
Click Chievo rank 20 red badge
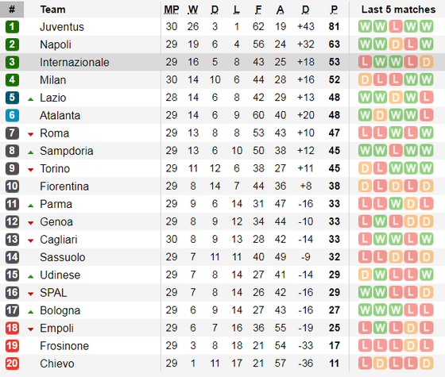[12, 364]
